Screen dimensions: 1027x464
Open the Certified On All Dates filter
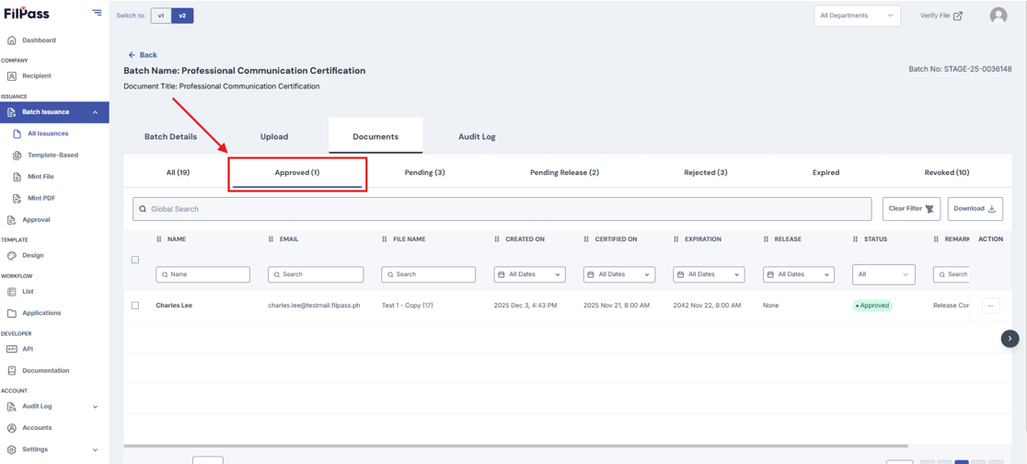tap(619, 274)
